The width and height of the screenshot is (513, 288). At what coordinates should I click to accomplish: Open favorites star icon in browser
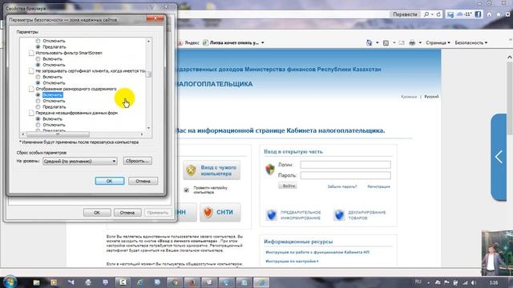coord(499,14)
